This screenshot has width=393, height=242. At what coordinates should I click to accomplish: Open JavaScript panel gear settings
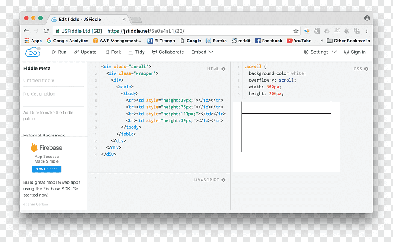[223, 180]
